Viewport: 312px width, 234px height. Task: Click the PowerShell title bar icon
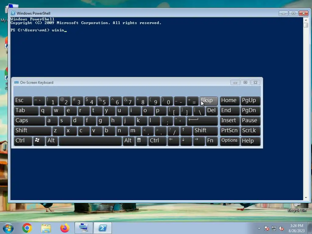pyautogui.click(x=13, y=13)
